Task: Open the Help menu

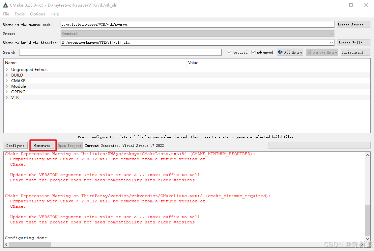Action: (55, 14)
